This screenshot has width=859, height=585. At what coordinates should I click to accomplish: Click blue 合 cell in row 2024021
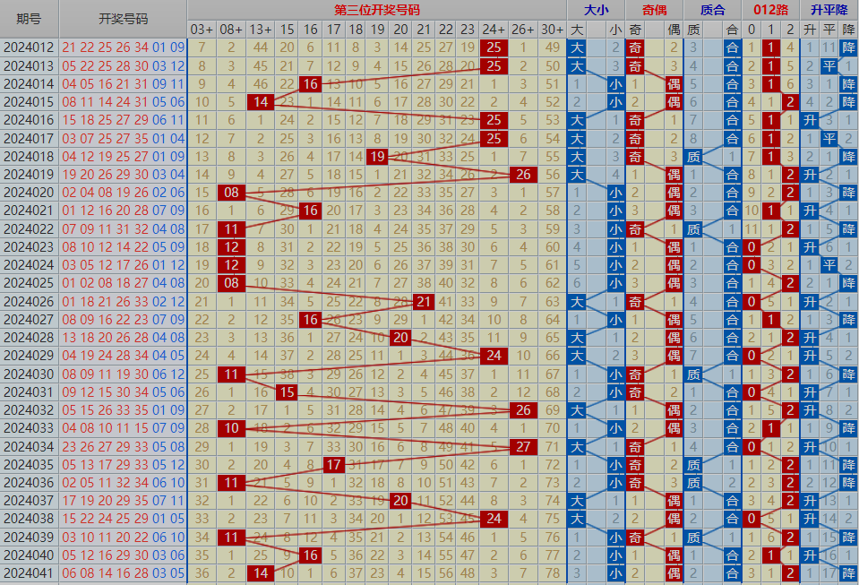[732, 211]
